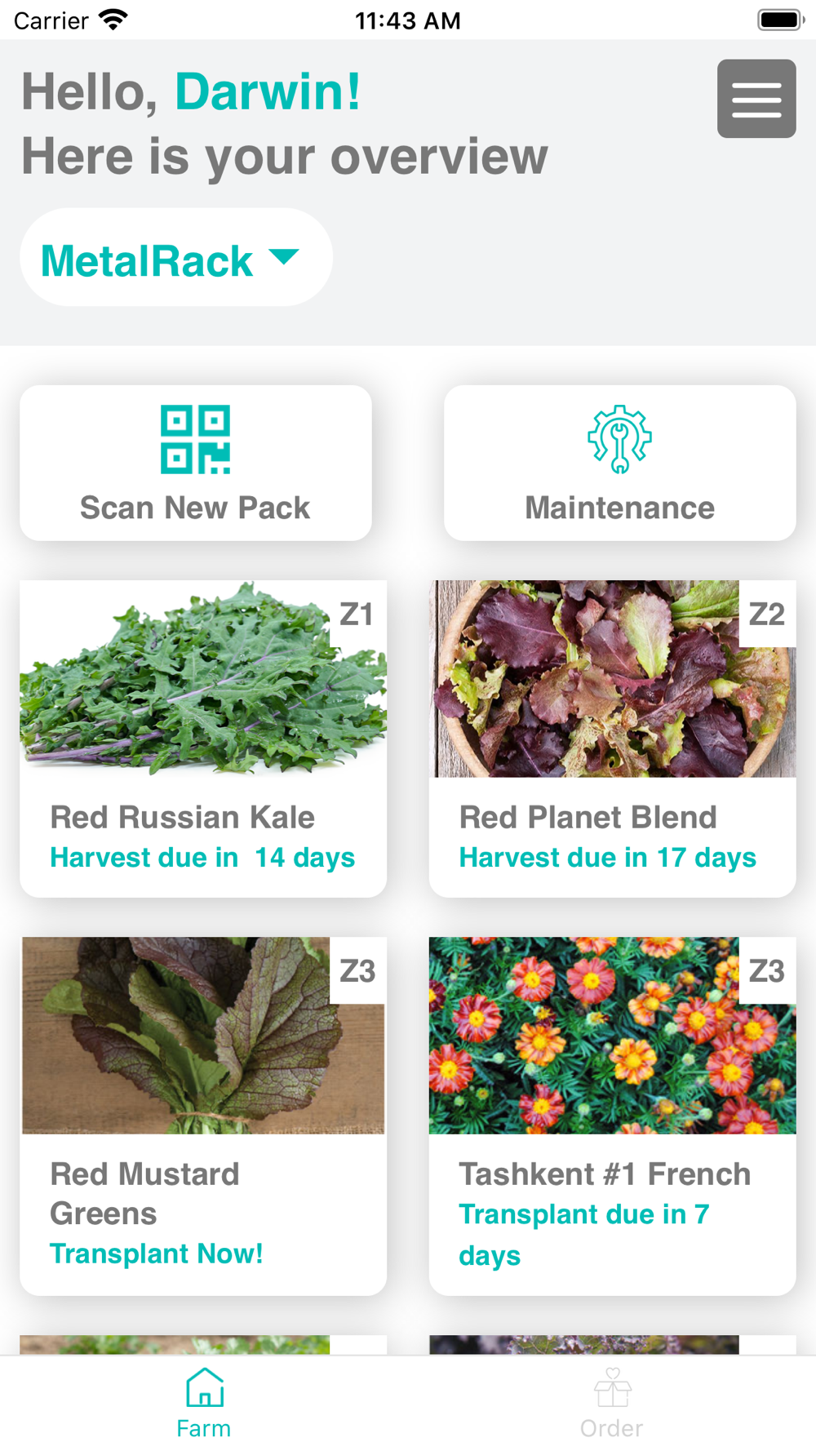Tap the Farm house icon
The image size is (816, 1451).
tap(204, 1387)
